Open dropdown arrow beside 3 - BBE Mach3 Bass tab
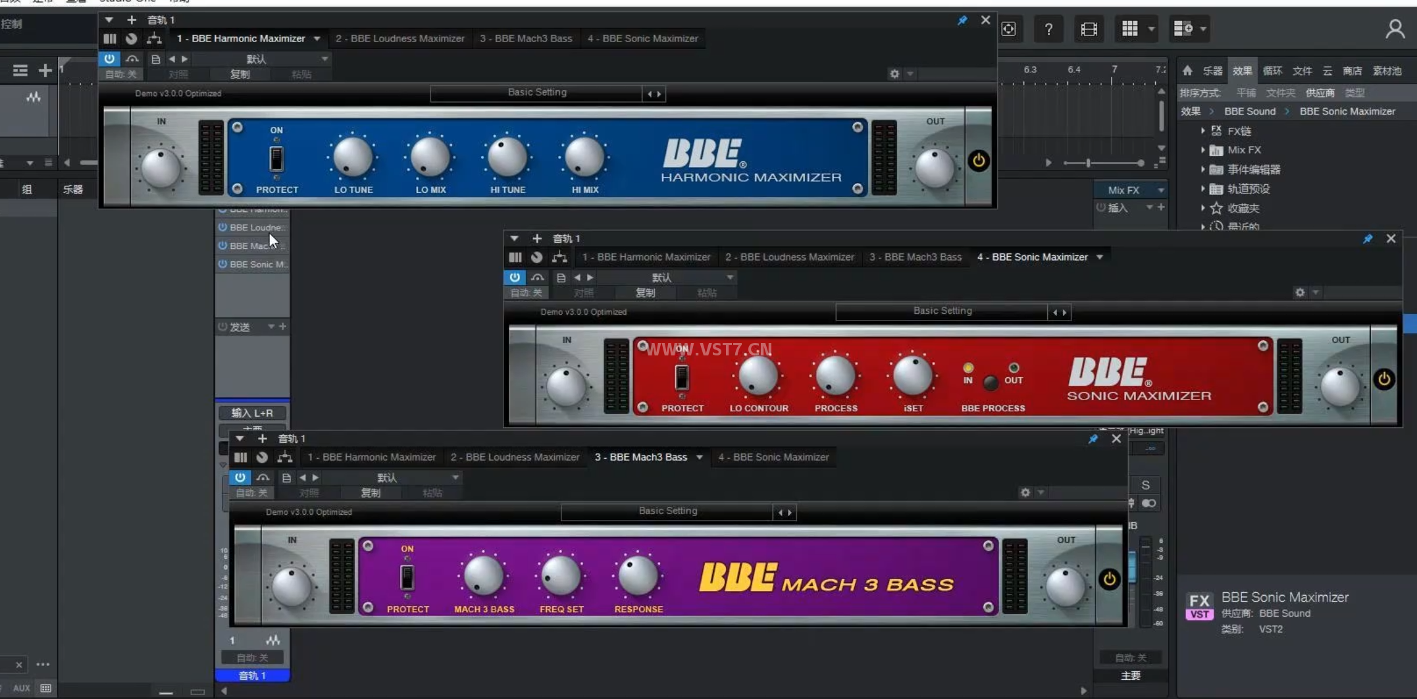The image size is (1417, 699). [x=700, y=457]
